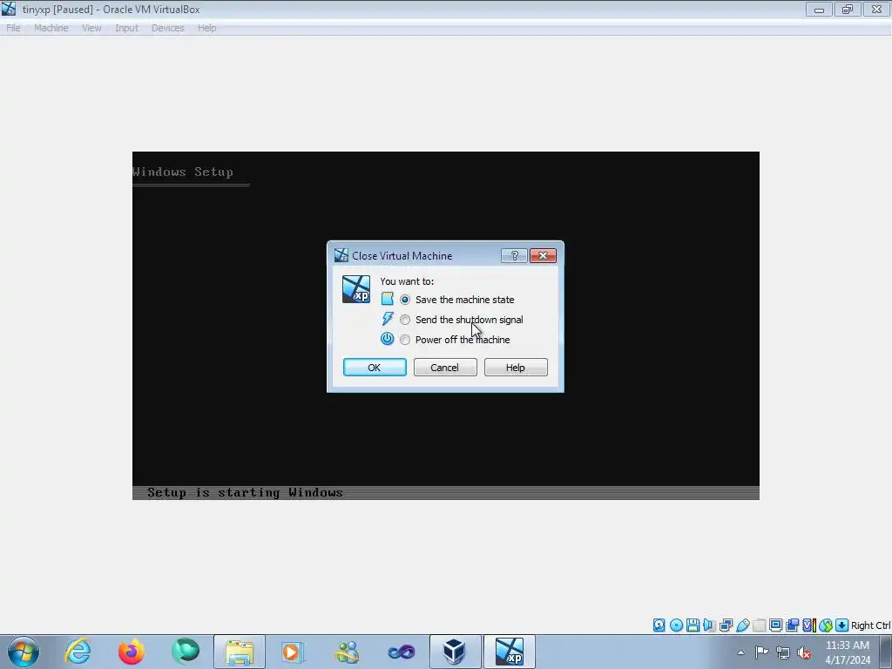Click the display monitor status icon
Screen dimensions: 892x669
click(775, 625)
